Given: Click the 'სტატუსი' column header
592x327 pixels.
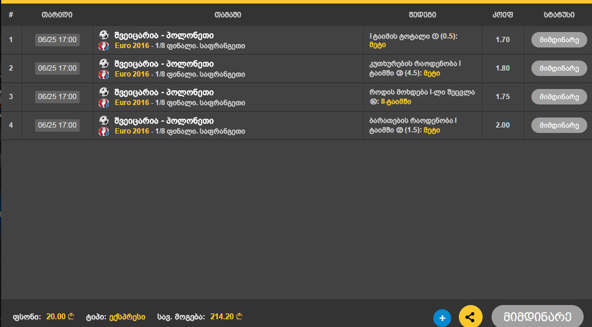Looking at the screenshot, I should pos(559,15).
